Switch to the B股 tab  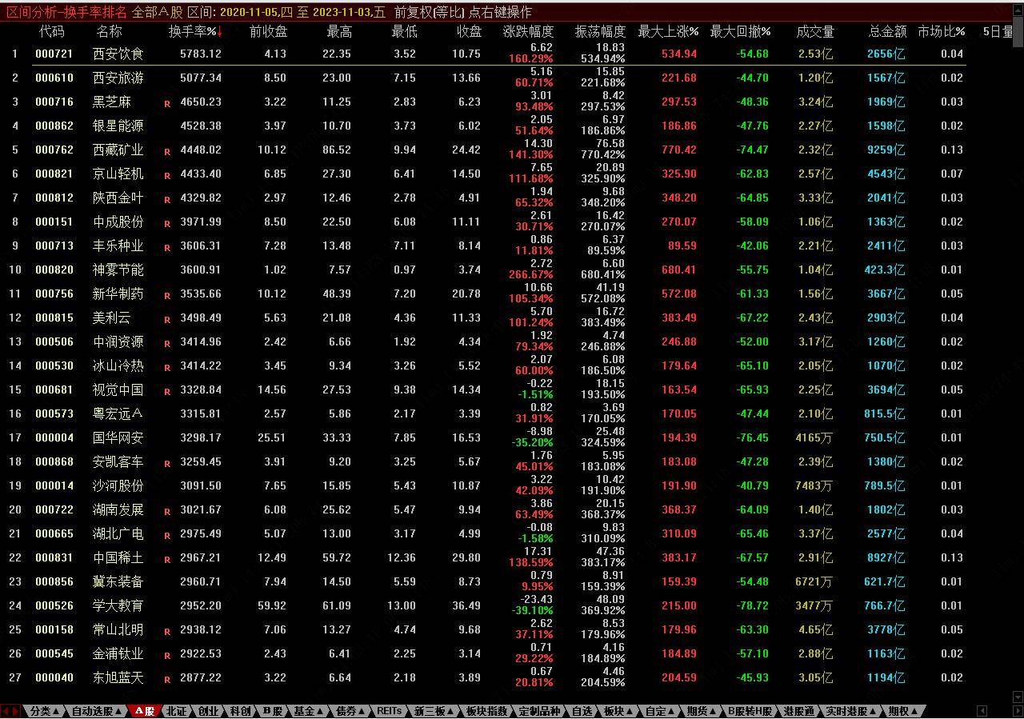pyautogui.click(x=272, y=711)
